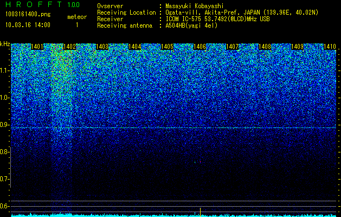This screenshot has width=341, height=217.
Task: Click the cyan signal level graph strip
Action: pyautogui.click(x=173, y=215)
